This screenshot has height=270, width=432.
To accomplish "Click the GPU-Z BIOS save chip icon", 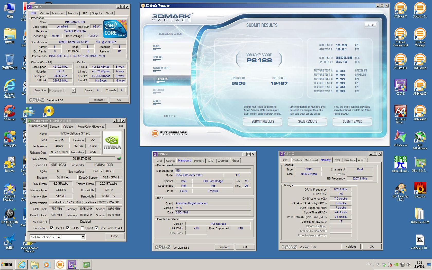I will [x=119, y=159].
